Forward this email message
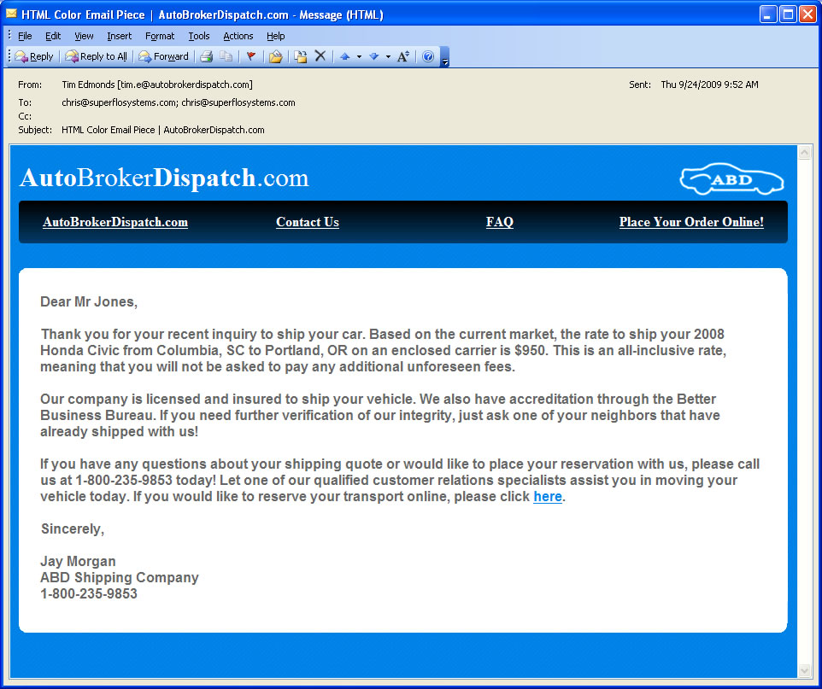Image resolution: width=822 pixels, height=689 pixels. (x=163, y=56)
